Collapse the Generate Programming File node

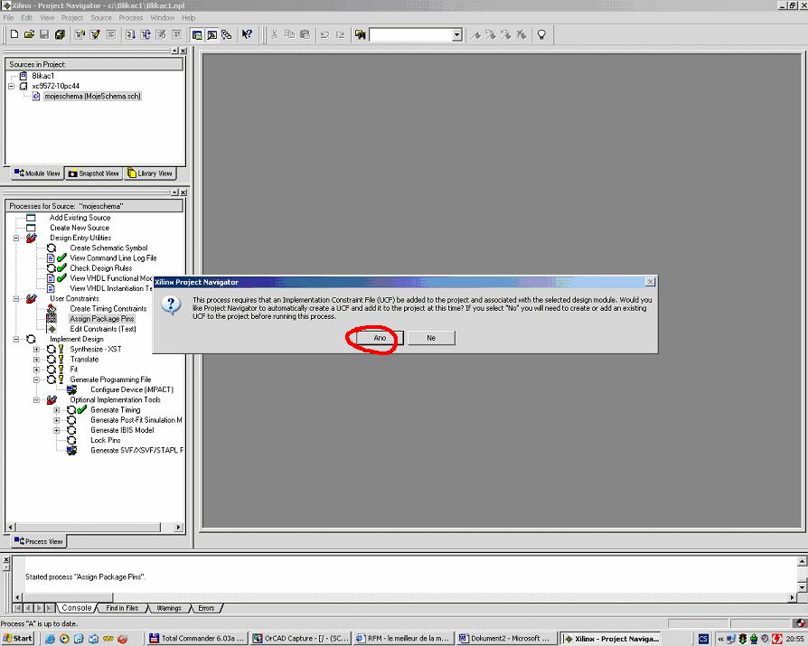(x=36, y=379)
